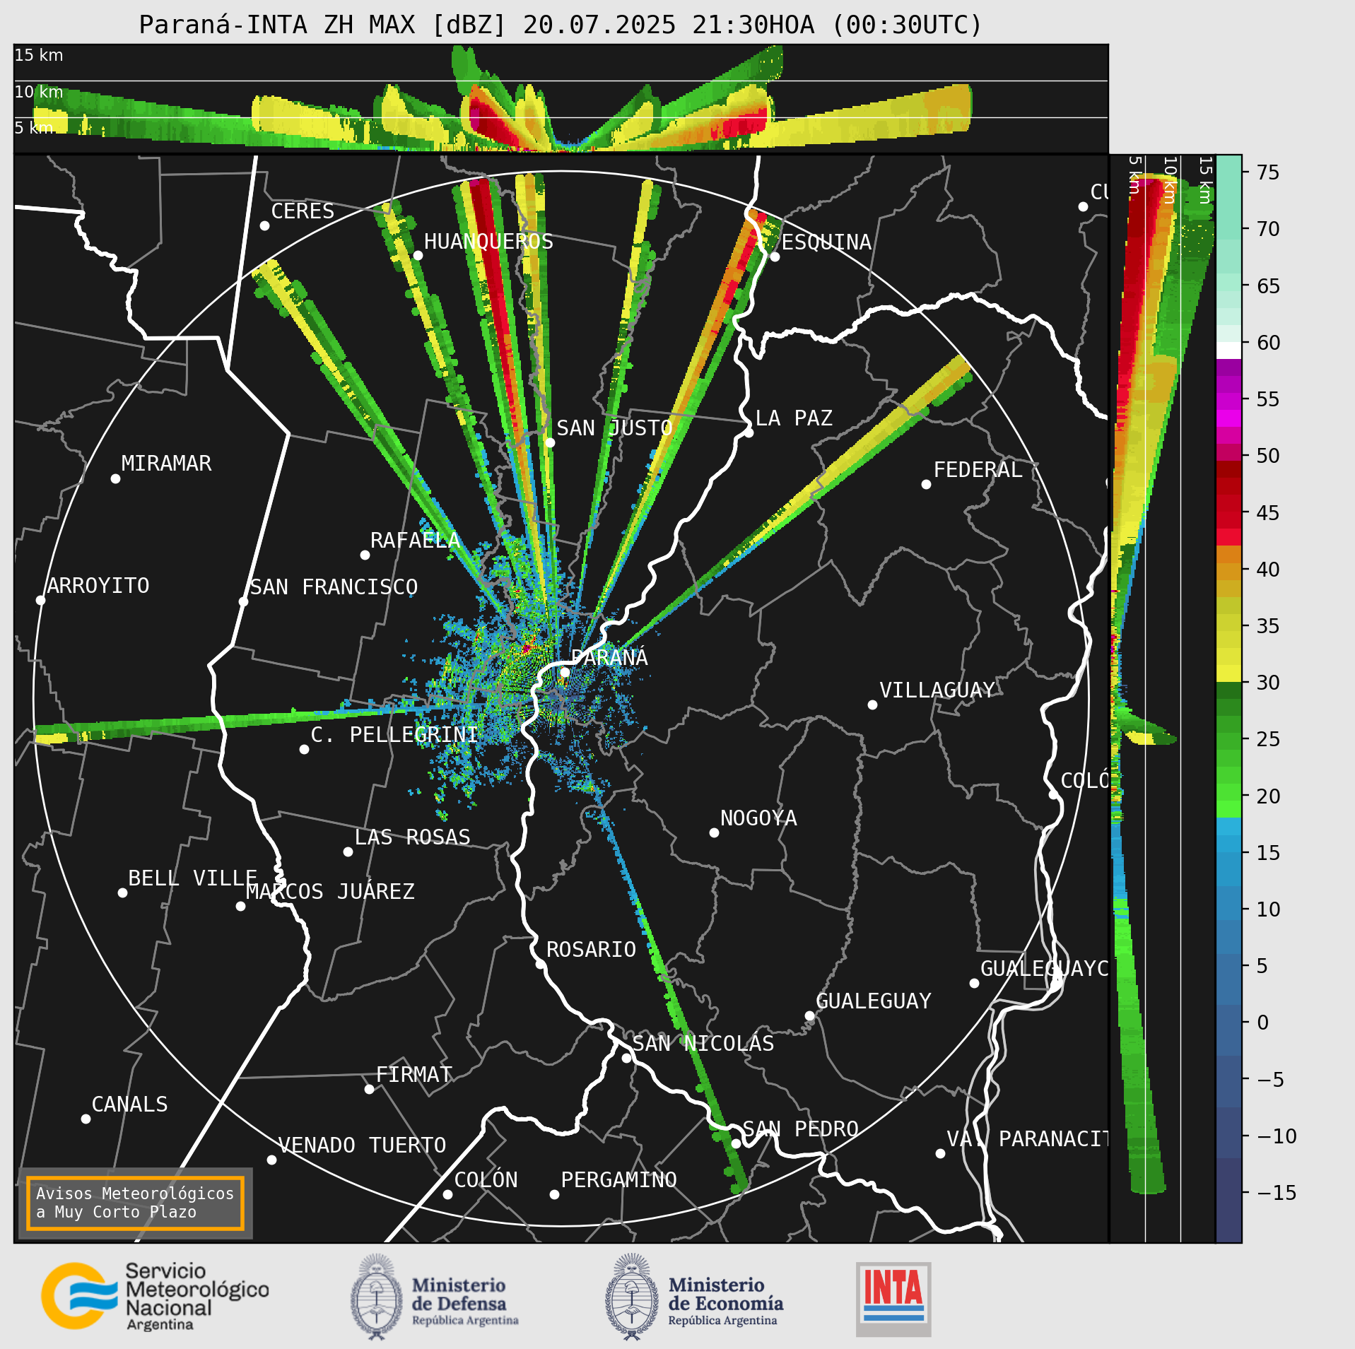This screenshot has width=1355, height=1349.
Task: Click the INTA logo
Action: (893, 1299)
